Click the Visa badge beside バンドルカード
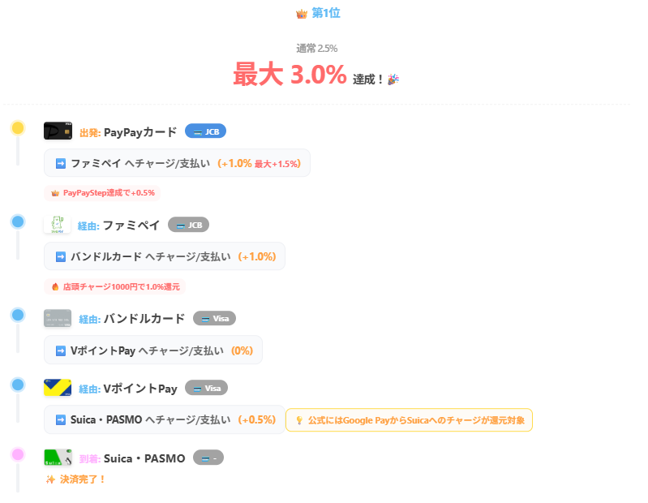The height and width of the screenshot is (503, 648). pos(214,318)
